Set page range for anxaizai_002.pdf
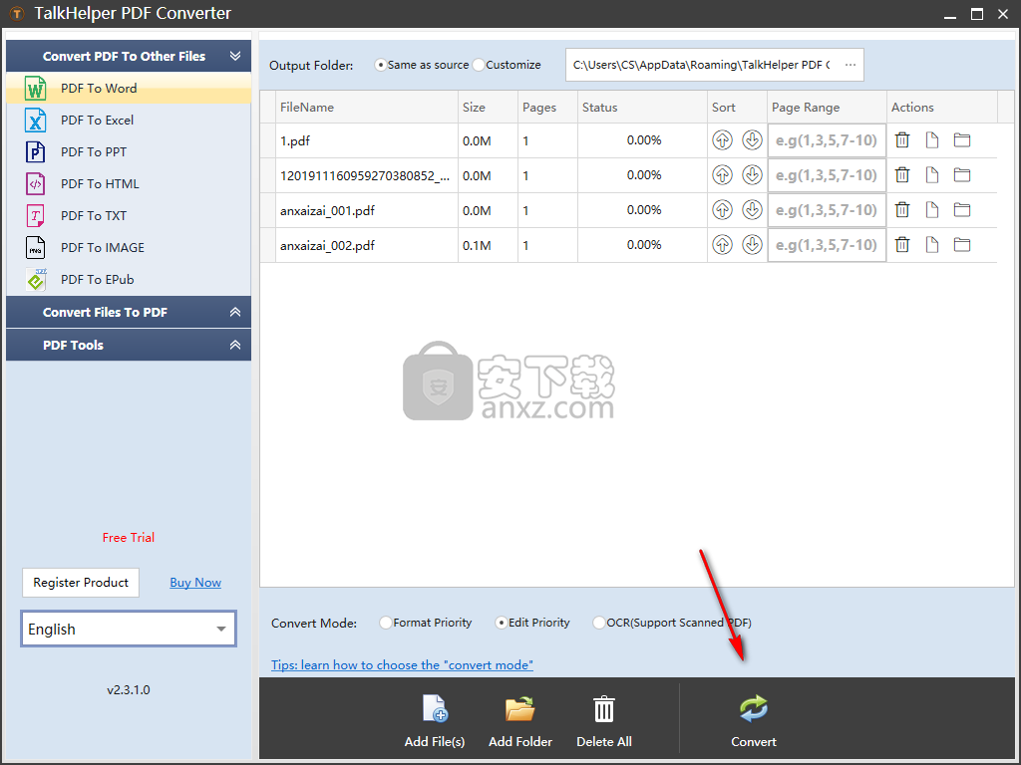This screenshot has height=765, width=1021. (827, 245)
